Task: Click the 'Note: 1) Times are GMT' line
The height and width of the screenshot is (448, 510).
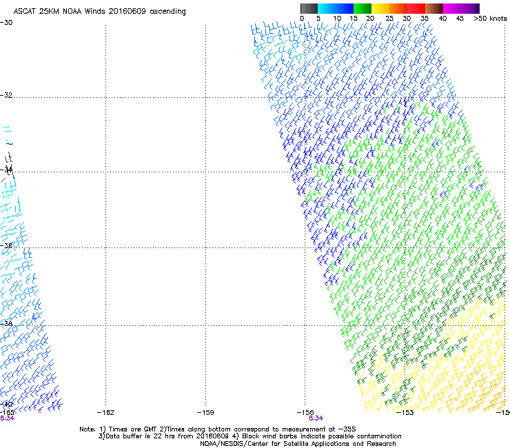Action: [218, 429]
